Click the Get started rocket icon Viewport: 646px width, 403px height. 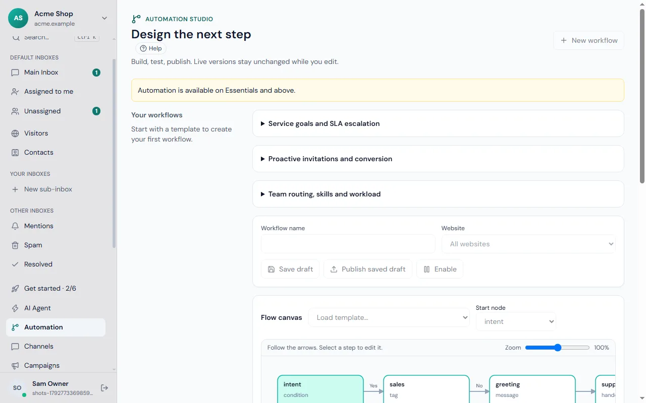pyautogui.click(x=15, y=289)
